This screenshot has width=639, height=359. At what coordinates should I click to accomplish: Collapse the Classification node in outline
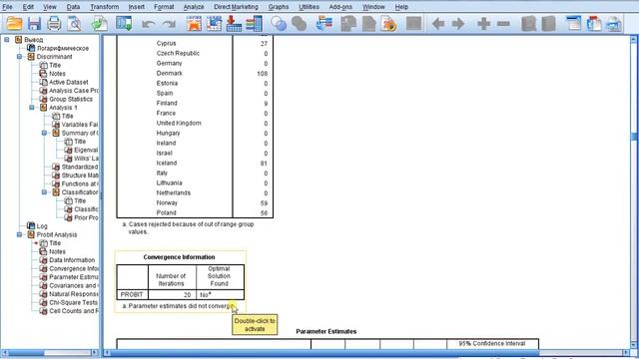[x=44, y=192]
